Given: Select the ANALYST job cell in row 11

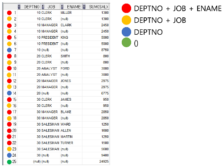Looking at the screenshot, I should tap(49, 75).
